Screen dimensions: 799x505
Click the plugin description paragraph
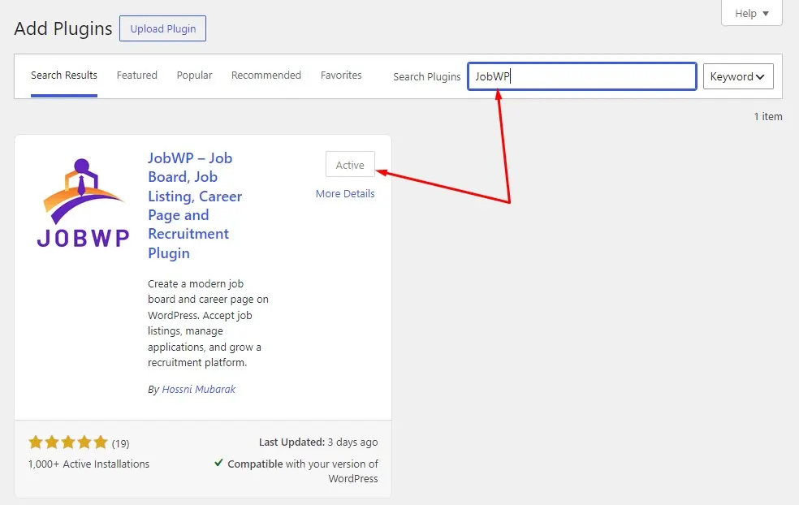point(208,323)
